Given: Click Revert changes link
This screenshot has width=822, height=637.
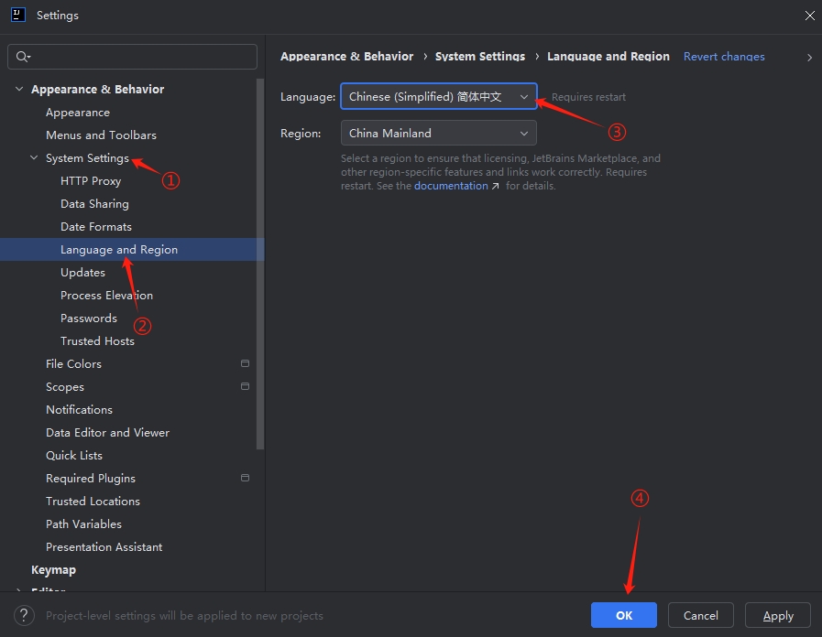Looking at the screenshot, I should [724, 57].
